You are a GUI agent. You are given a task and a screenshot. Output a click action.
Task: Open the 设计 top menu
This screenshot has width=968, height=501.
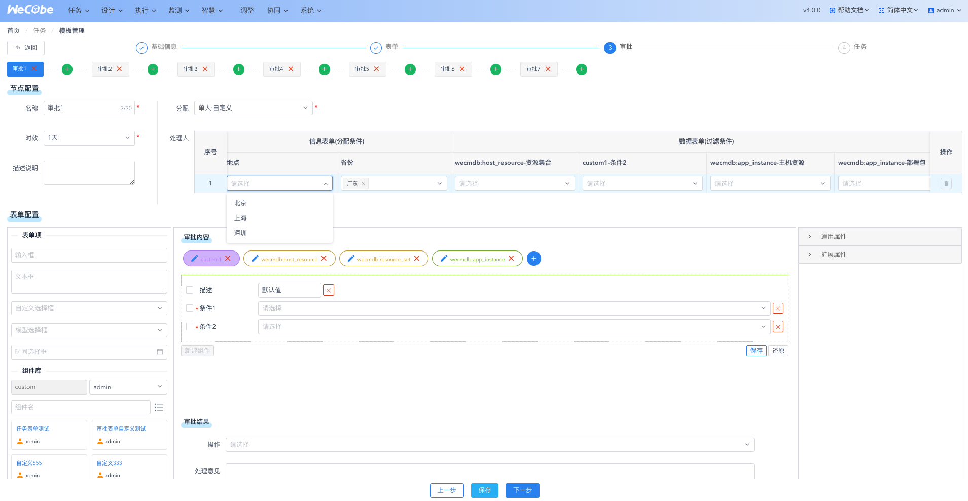point(112,10)
